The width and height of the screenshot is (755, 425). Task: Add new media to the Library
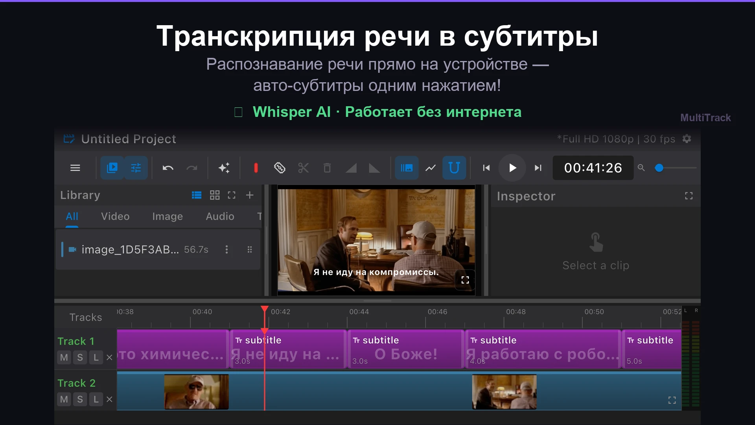[250, 195]
